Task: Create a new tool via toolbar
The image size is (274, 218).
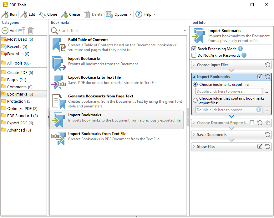Action: point(70,14)
